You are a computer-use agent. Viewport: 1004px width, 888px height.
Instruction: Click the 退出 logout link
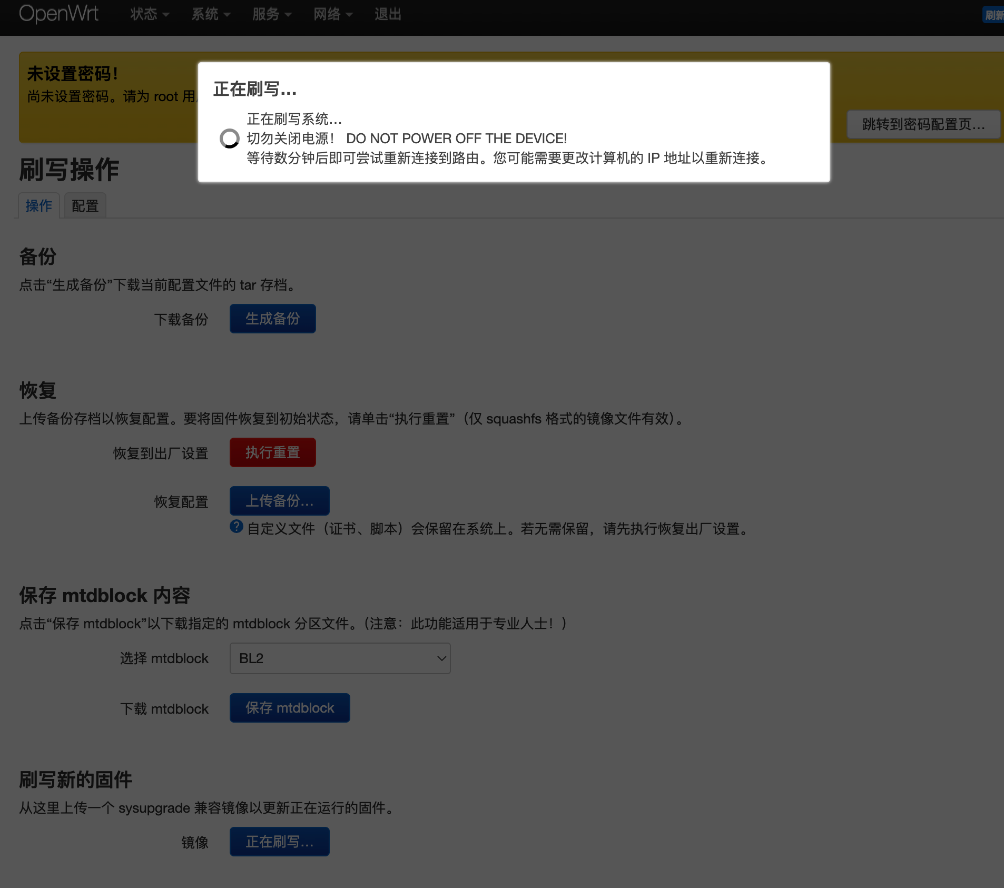388,14
